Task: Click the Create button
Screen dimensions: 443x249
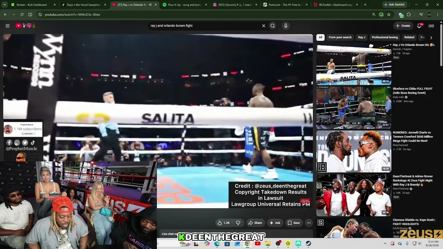Action: 403,26
